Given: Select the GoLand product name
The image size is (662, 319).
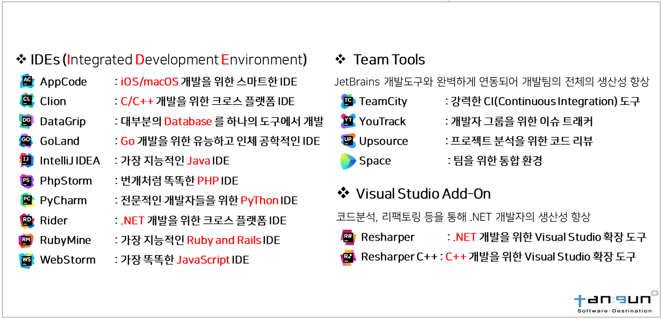Looking at the screenshot, I should point(60,141).
